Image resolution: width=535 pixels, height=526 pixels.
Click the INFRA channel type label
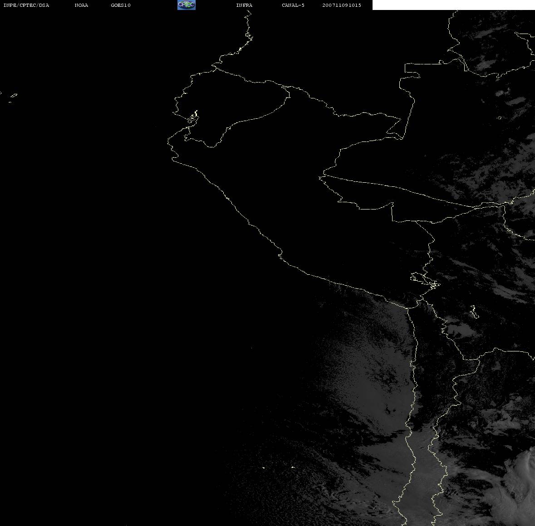pyautogui.click(x=244, y=5)
